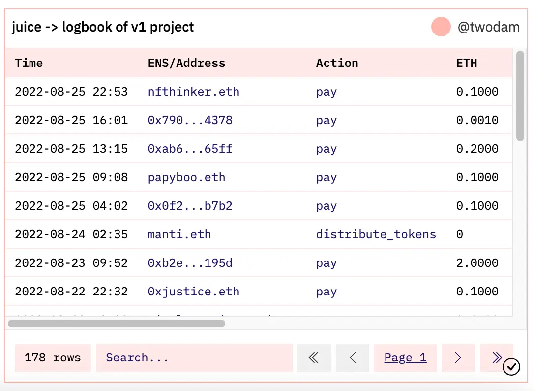Go to the last page using double-right chevron
The image size is (534, 391).
(496, 358)
